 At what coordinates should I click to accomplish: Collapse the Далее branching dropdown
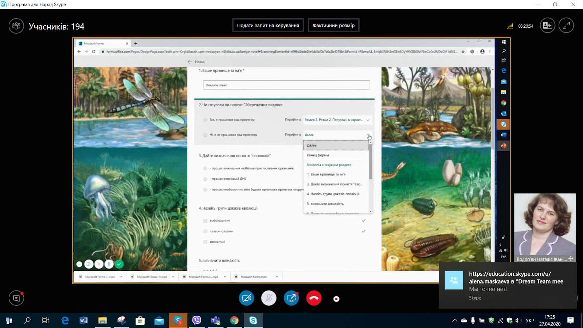pos(337,135)
